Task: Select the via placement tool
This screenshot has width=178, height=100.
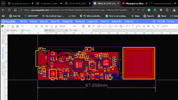Action: [89, 26]
